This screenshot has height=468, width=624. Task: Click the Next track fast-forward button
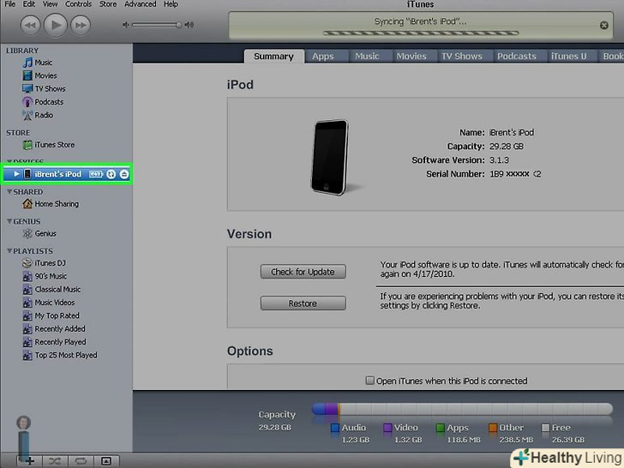pos(81,25)
